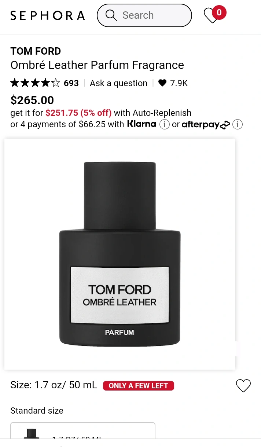The image size is (261, 447).
Task: Open the star rating reviews
Action: [35, 83]
